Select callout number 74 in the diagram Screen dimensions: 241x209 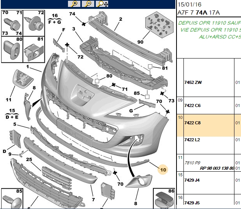72,14
